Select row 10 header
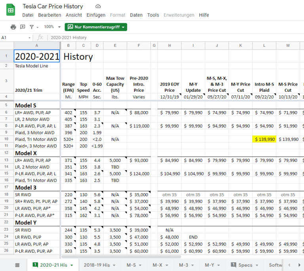This screenshot has height=271, width=304. tap(6, 139)
